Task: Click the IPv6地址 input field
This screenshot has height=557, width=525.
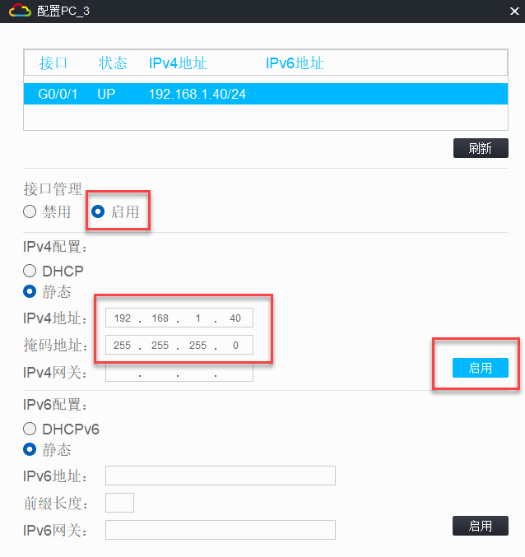Action: [220, 476]
